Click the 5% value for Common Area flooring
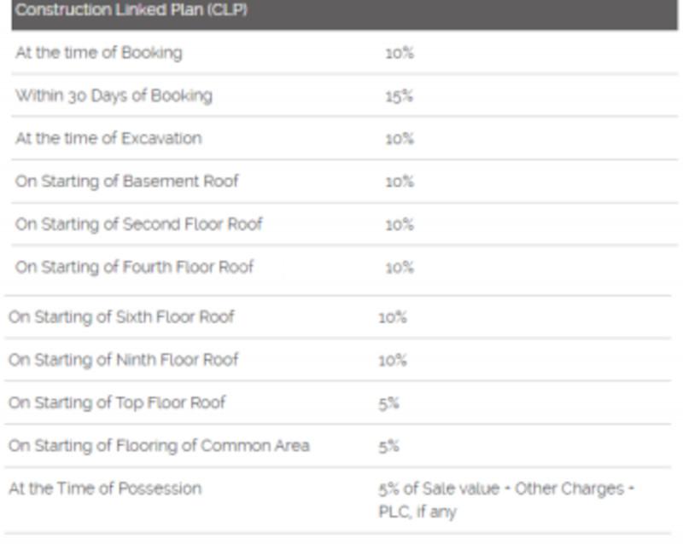Viewport: 683px width, 544px height. (x=388, y=446)
